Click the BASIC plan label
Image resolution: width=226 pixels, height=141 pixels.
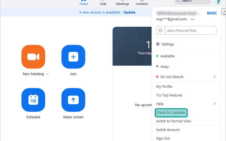click(212, 13)
